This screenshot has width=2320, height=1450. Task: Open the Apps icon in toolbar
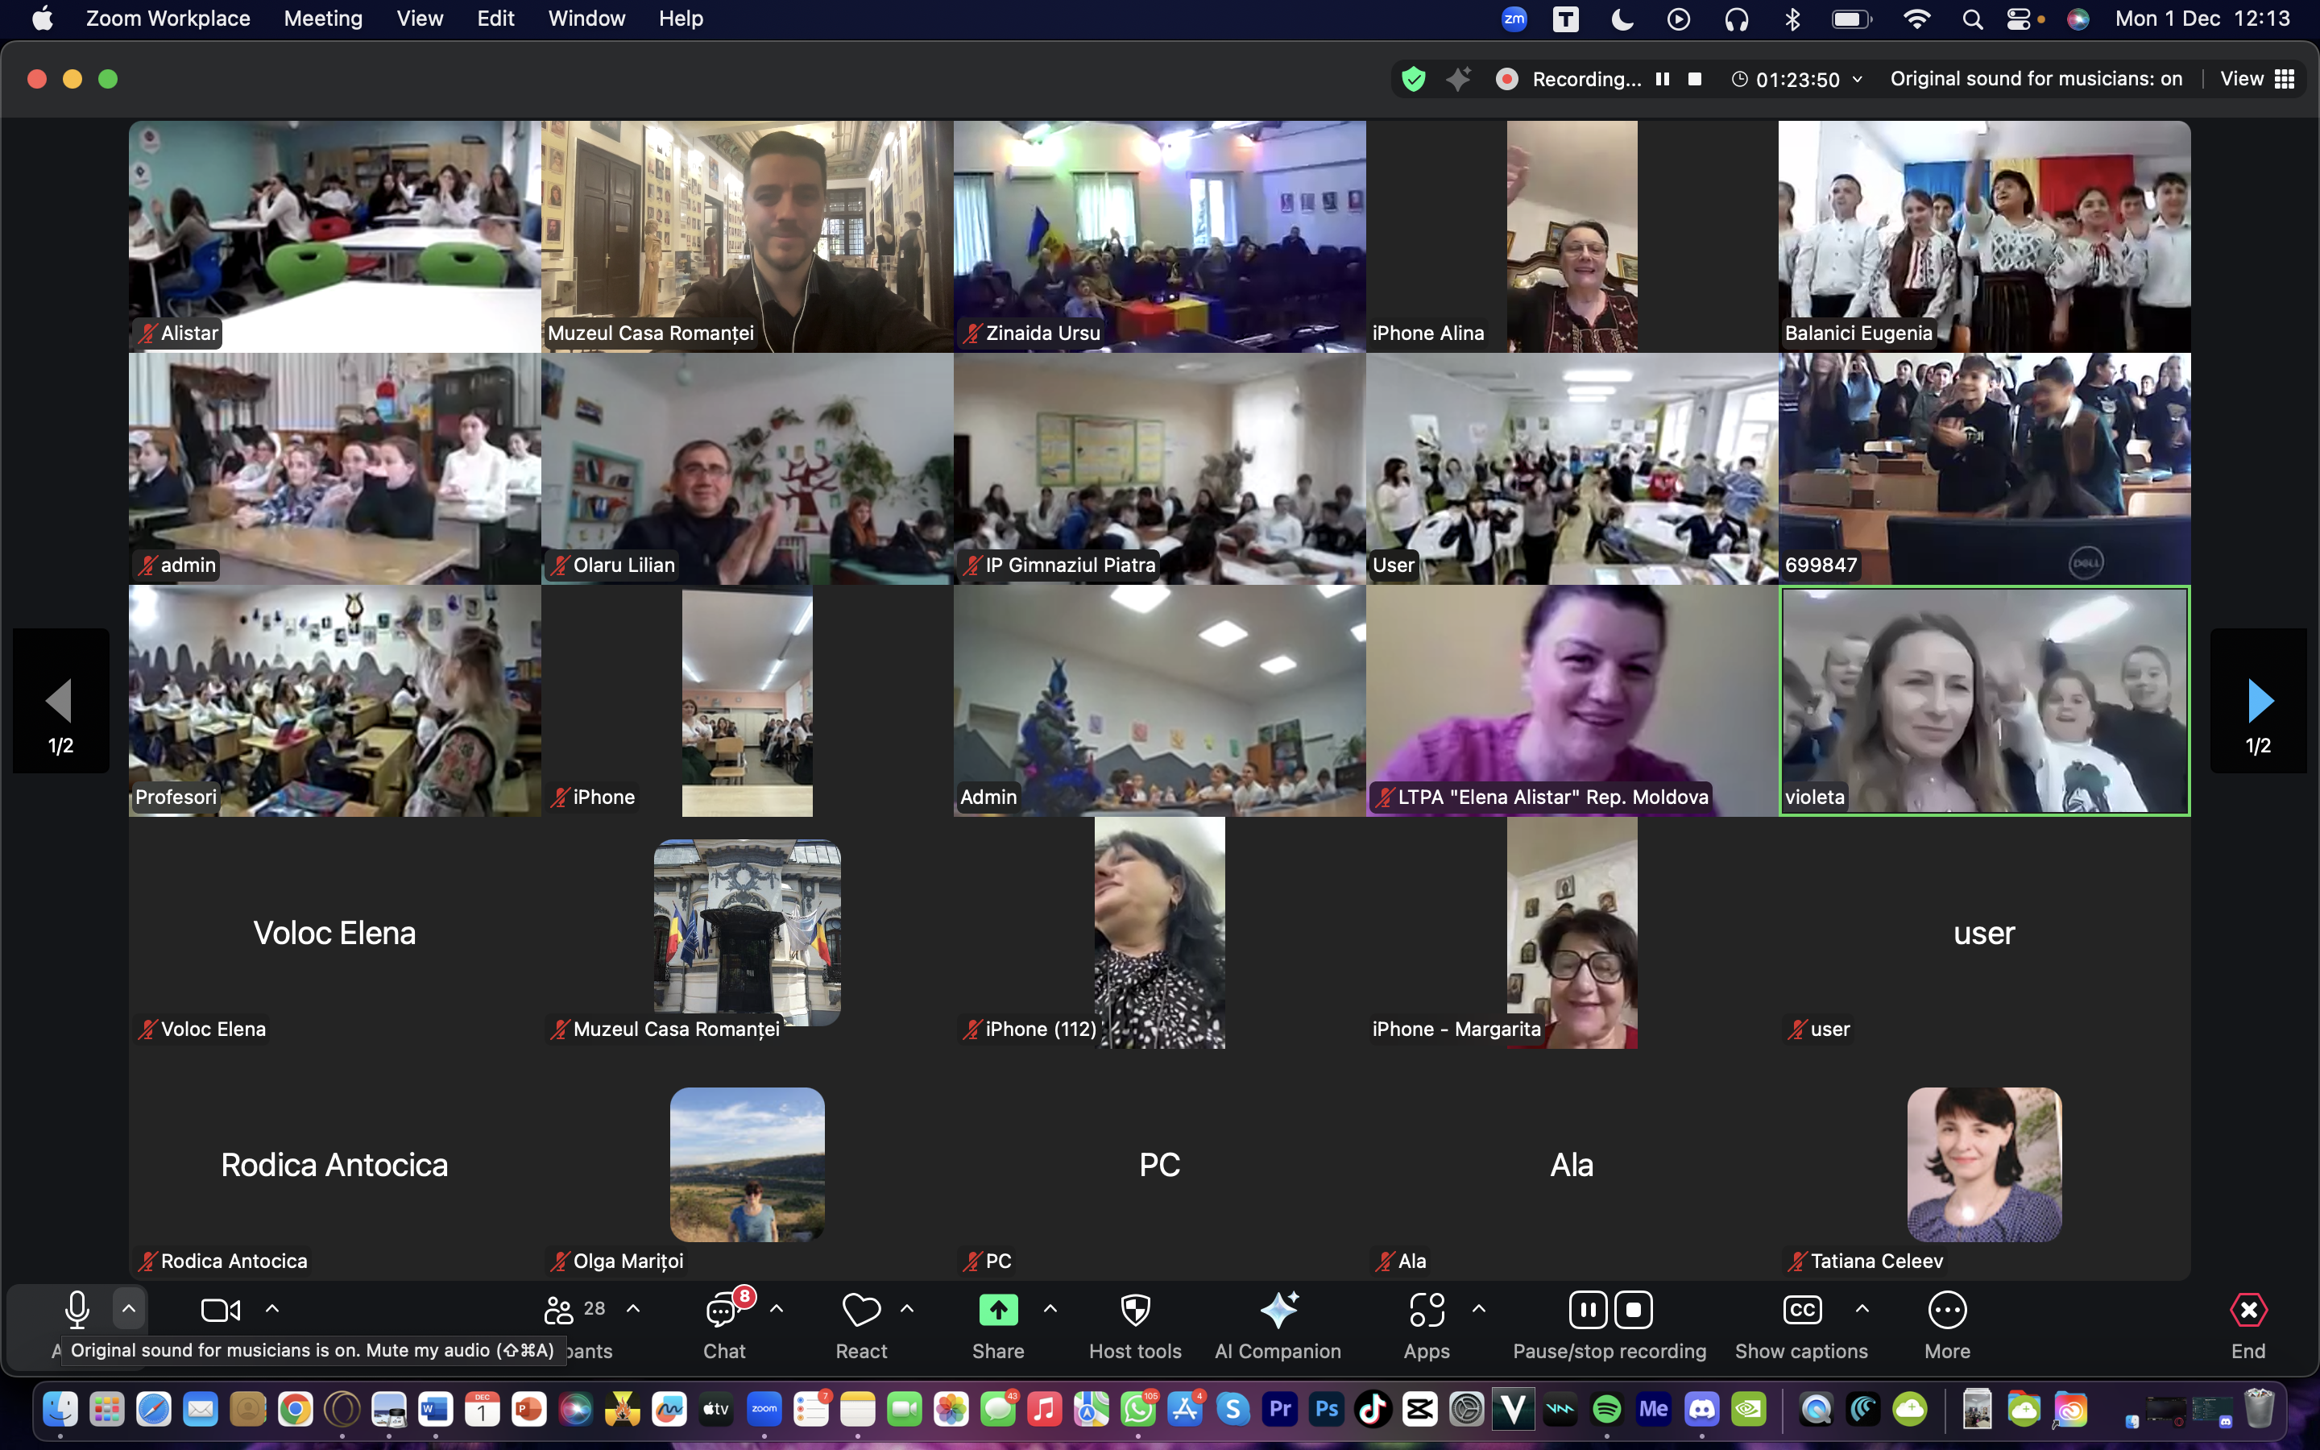(1427, 1311)
